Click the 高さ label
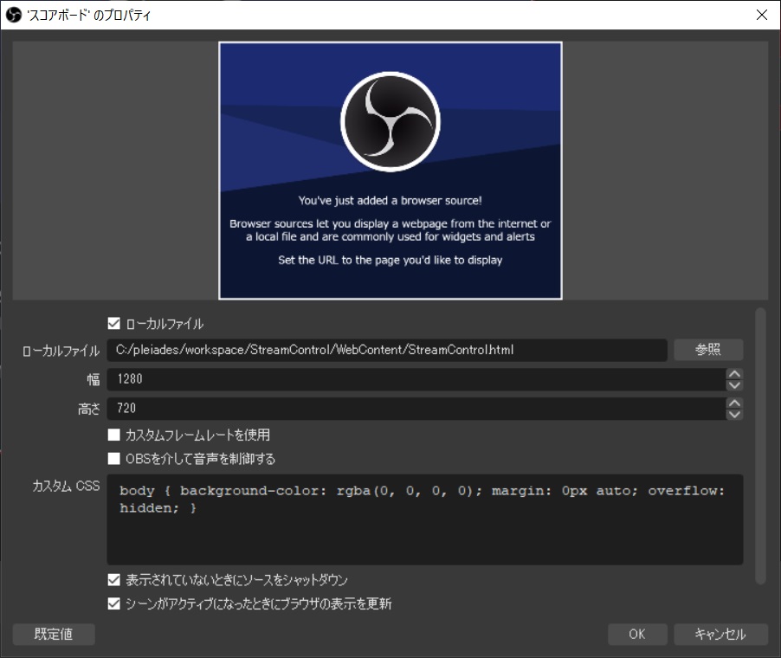 pos(88,409)
